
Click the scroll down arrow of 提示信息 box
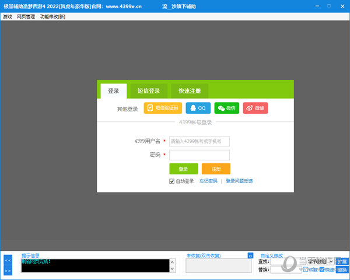coord(172,269)
